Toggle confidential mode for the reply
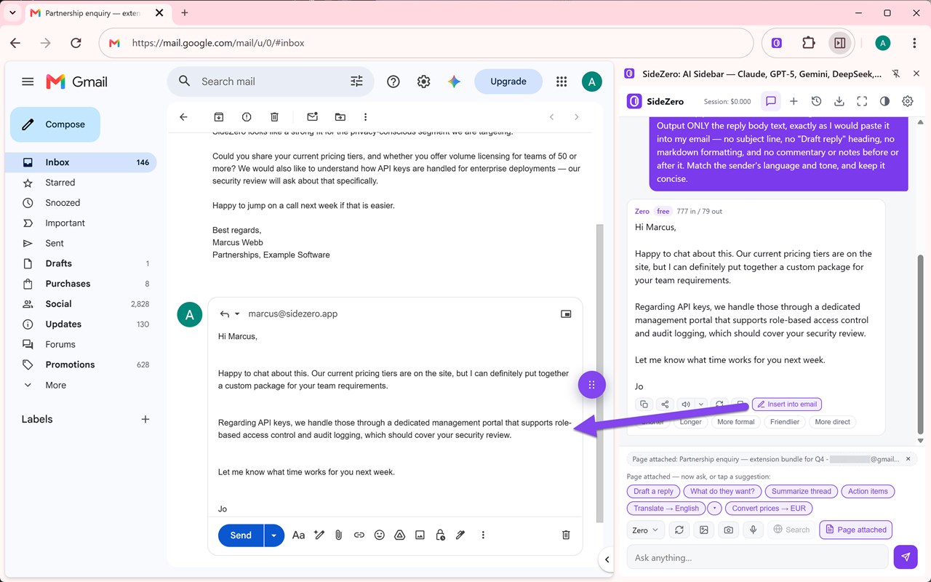This screenshot has height=582, width=931. [440, 535]
